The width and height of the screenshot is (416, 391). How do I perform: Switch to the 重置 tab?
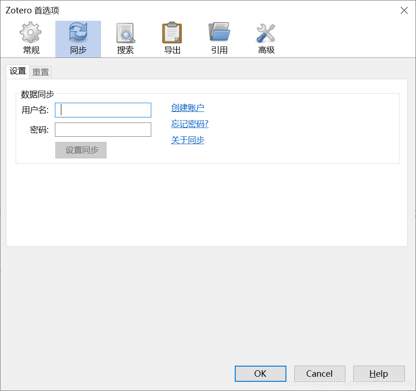(41, 72)
